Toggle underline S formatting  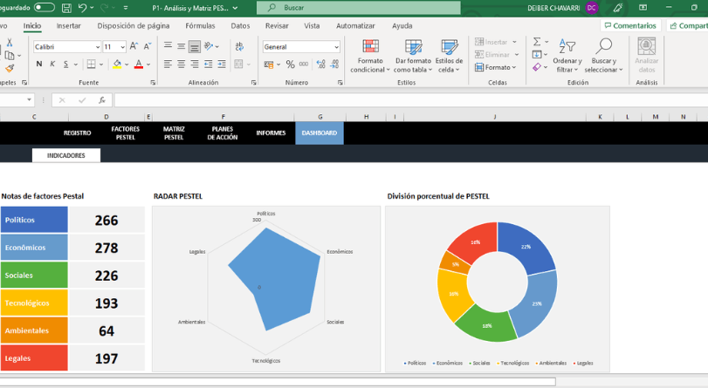click(66, 64)
